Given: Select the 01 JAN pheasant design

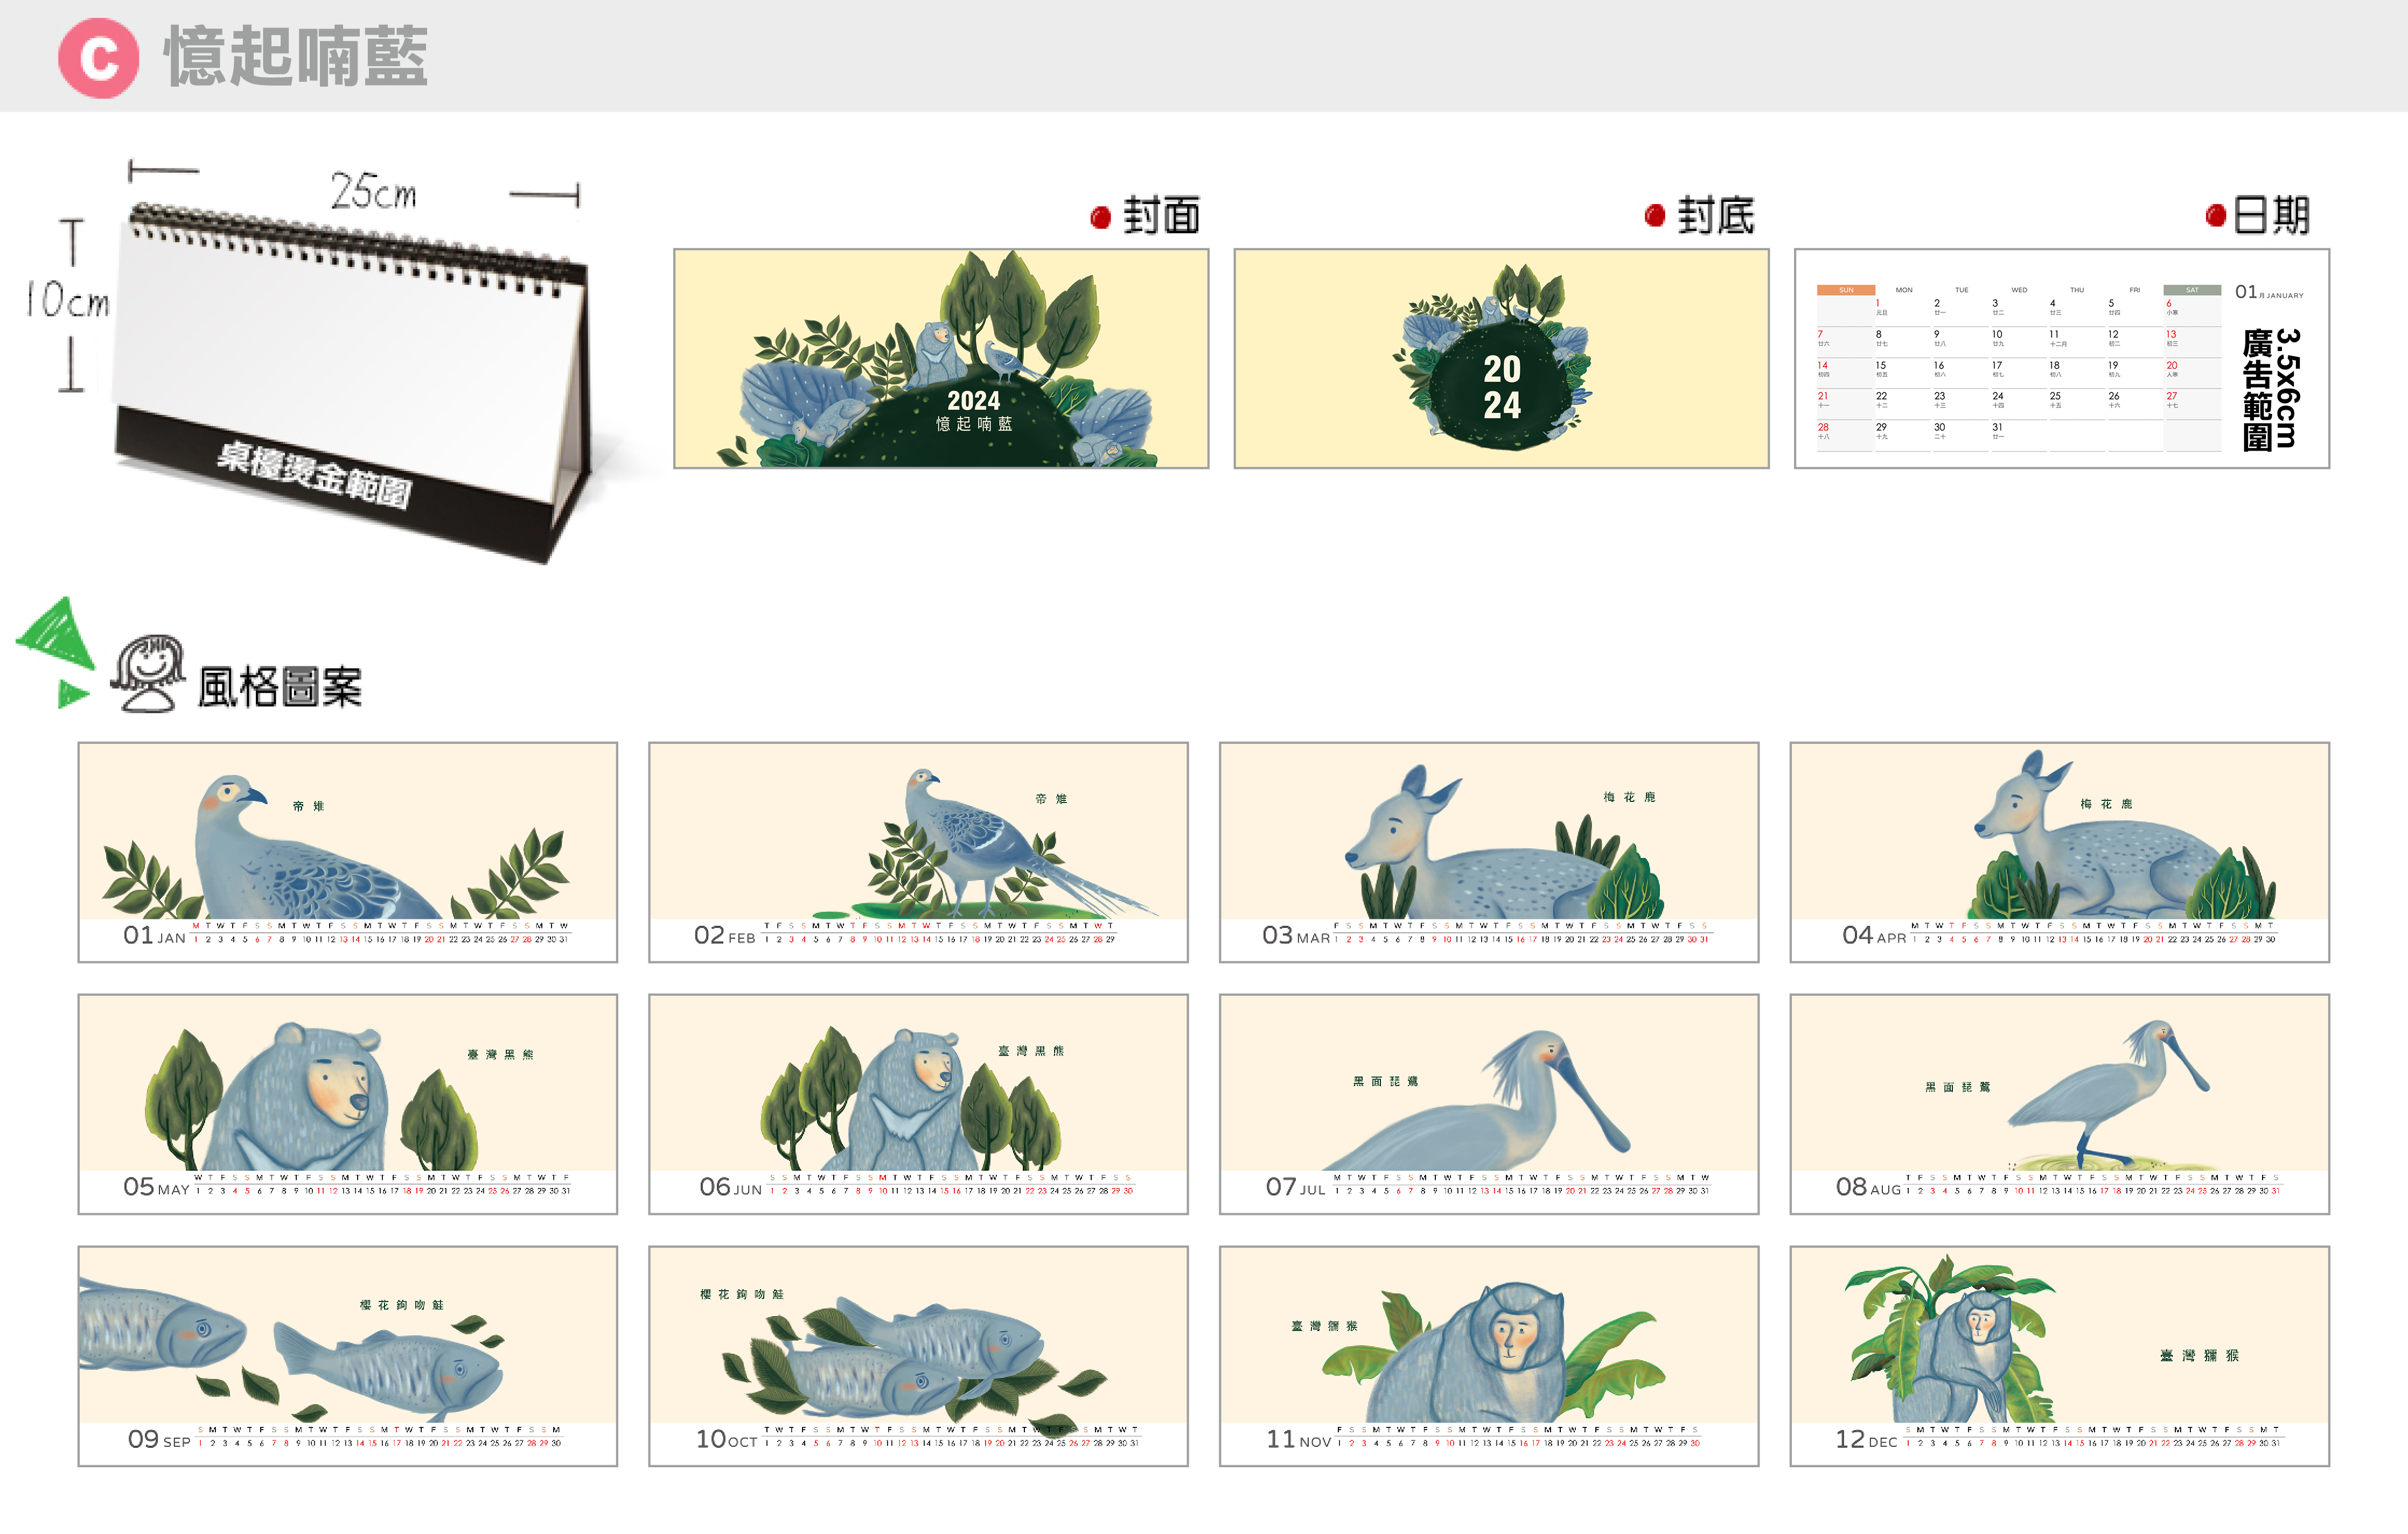Looking at the screenshot, I should pos(347,852).
